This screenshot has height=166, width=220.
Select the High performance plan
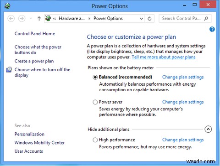coord(95,140)
